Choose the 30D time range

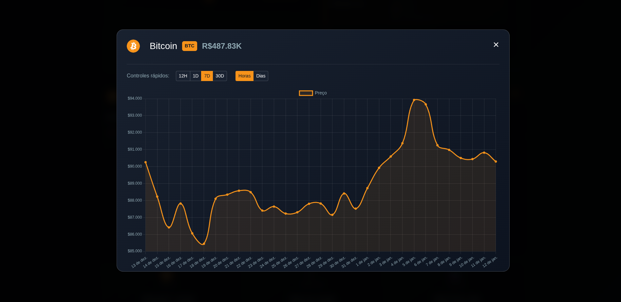click(x=220, y=76)
